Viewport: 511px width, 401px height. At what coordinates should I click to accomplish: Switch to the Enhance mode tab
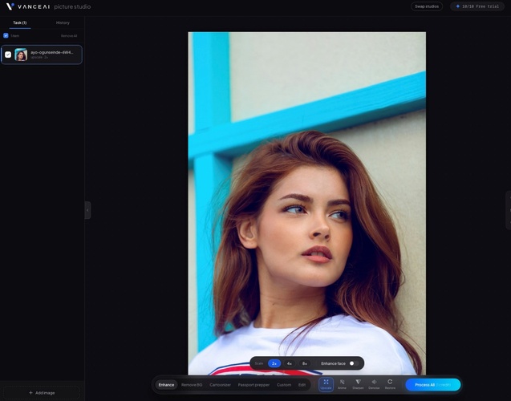pyautogui.click(x=166, y=385)
